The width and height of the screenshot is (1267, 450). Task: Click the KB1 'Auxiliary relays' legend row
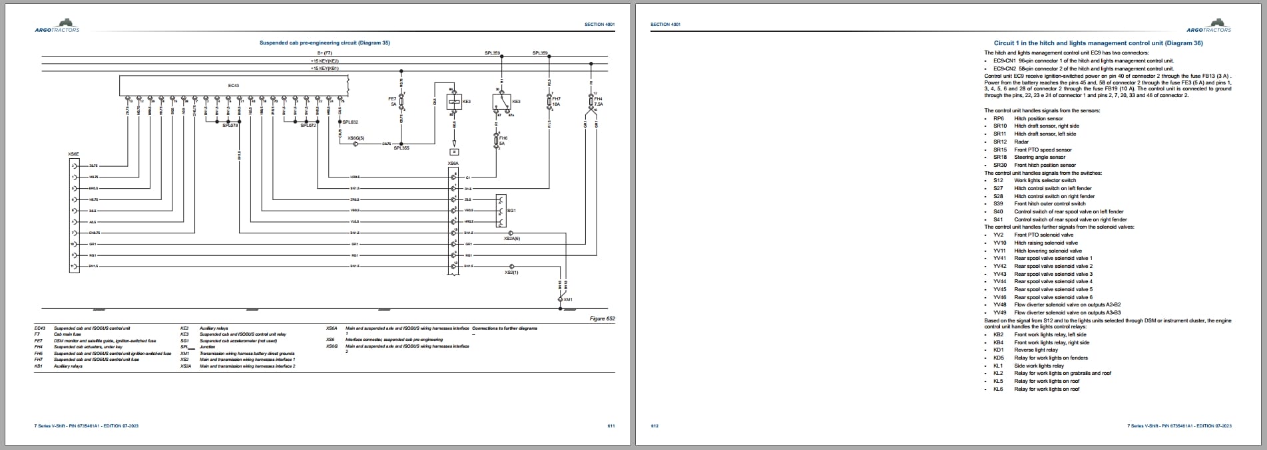tap(58, 366)
